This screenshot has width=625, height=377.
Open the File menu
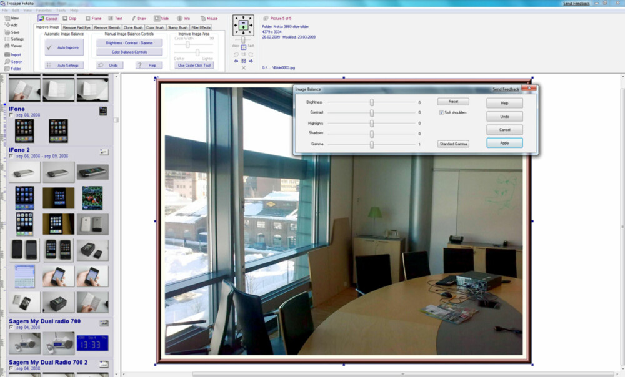[x=5, y=11]
